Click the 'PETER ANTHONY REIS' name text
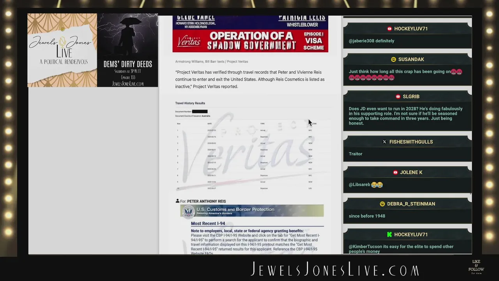The image size is (499, 281). [206, 201]
